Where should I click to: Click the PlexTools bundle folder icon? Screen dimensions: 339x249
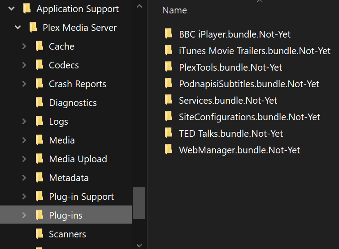[x=169, y=67]
